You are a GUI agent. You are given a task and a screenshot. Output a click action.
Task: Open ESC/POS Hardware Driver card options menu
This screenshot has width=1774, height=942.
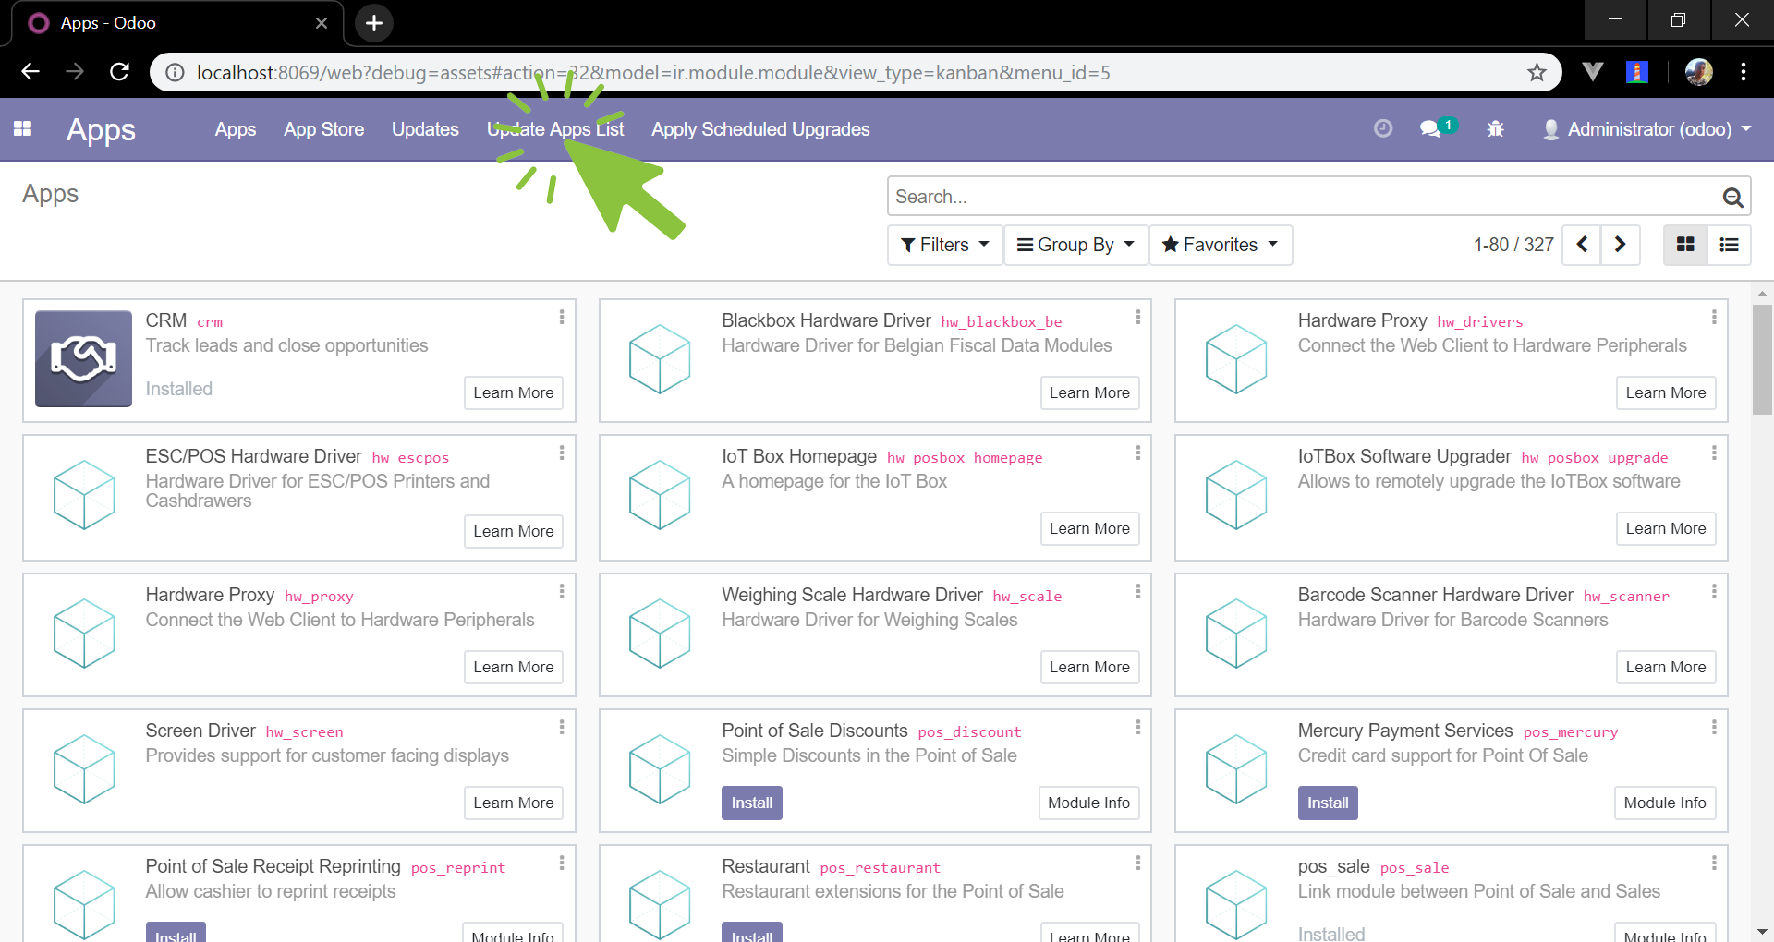pos(562,453)
